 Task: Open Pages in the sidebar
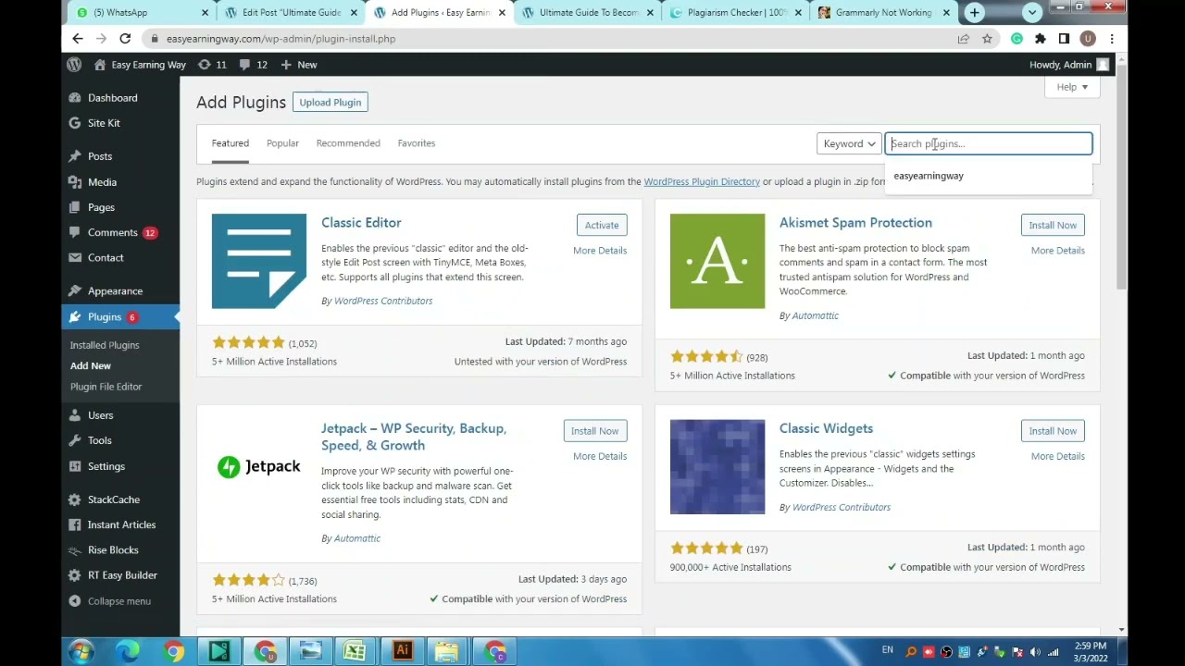pyautogui.click(x=101, y=207)
